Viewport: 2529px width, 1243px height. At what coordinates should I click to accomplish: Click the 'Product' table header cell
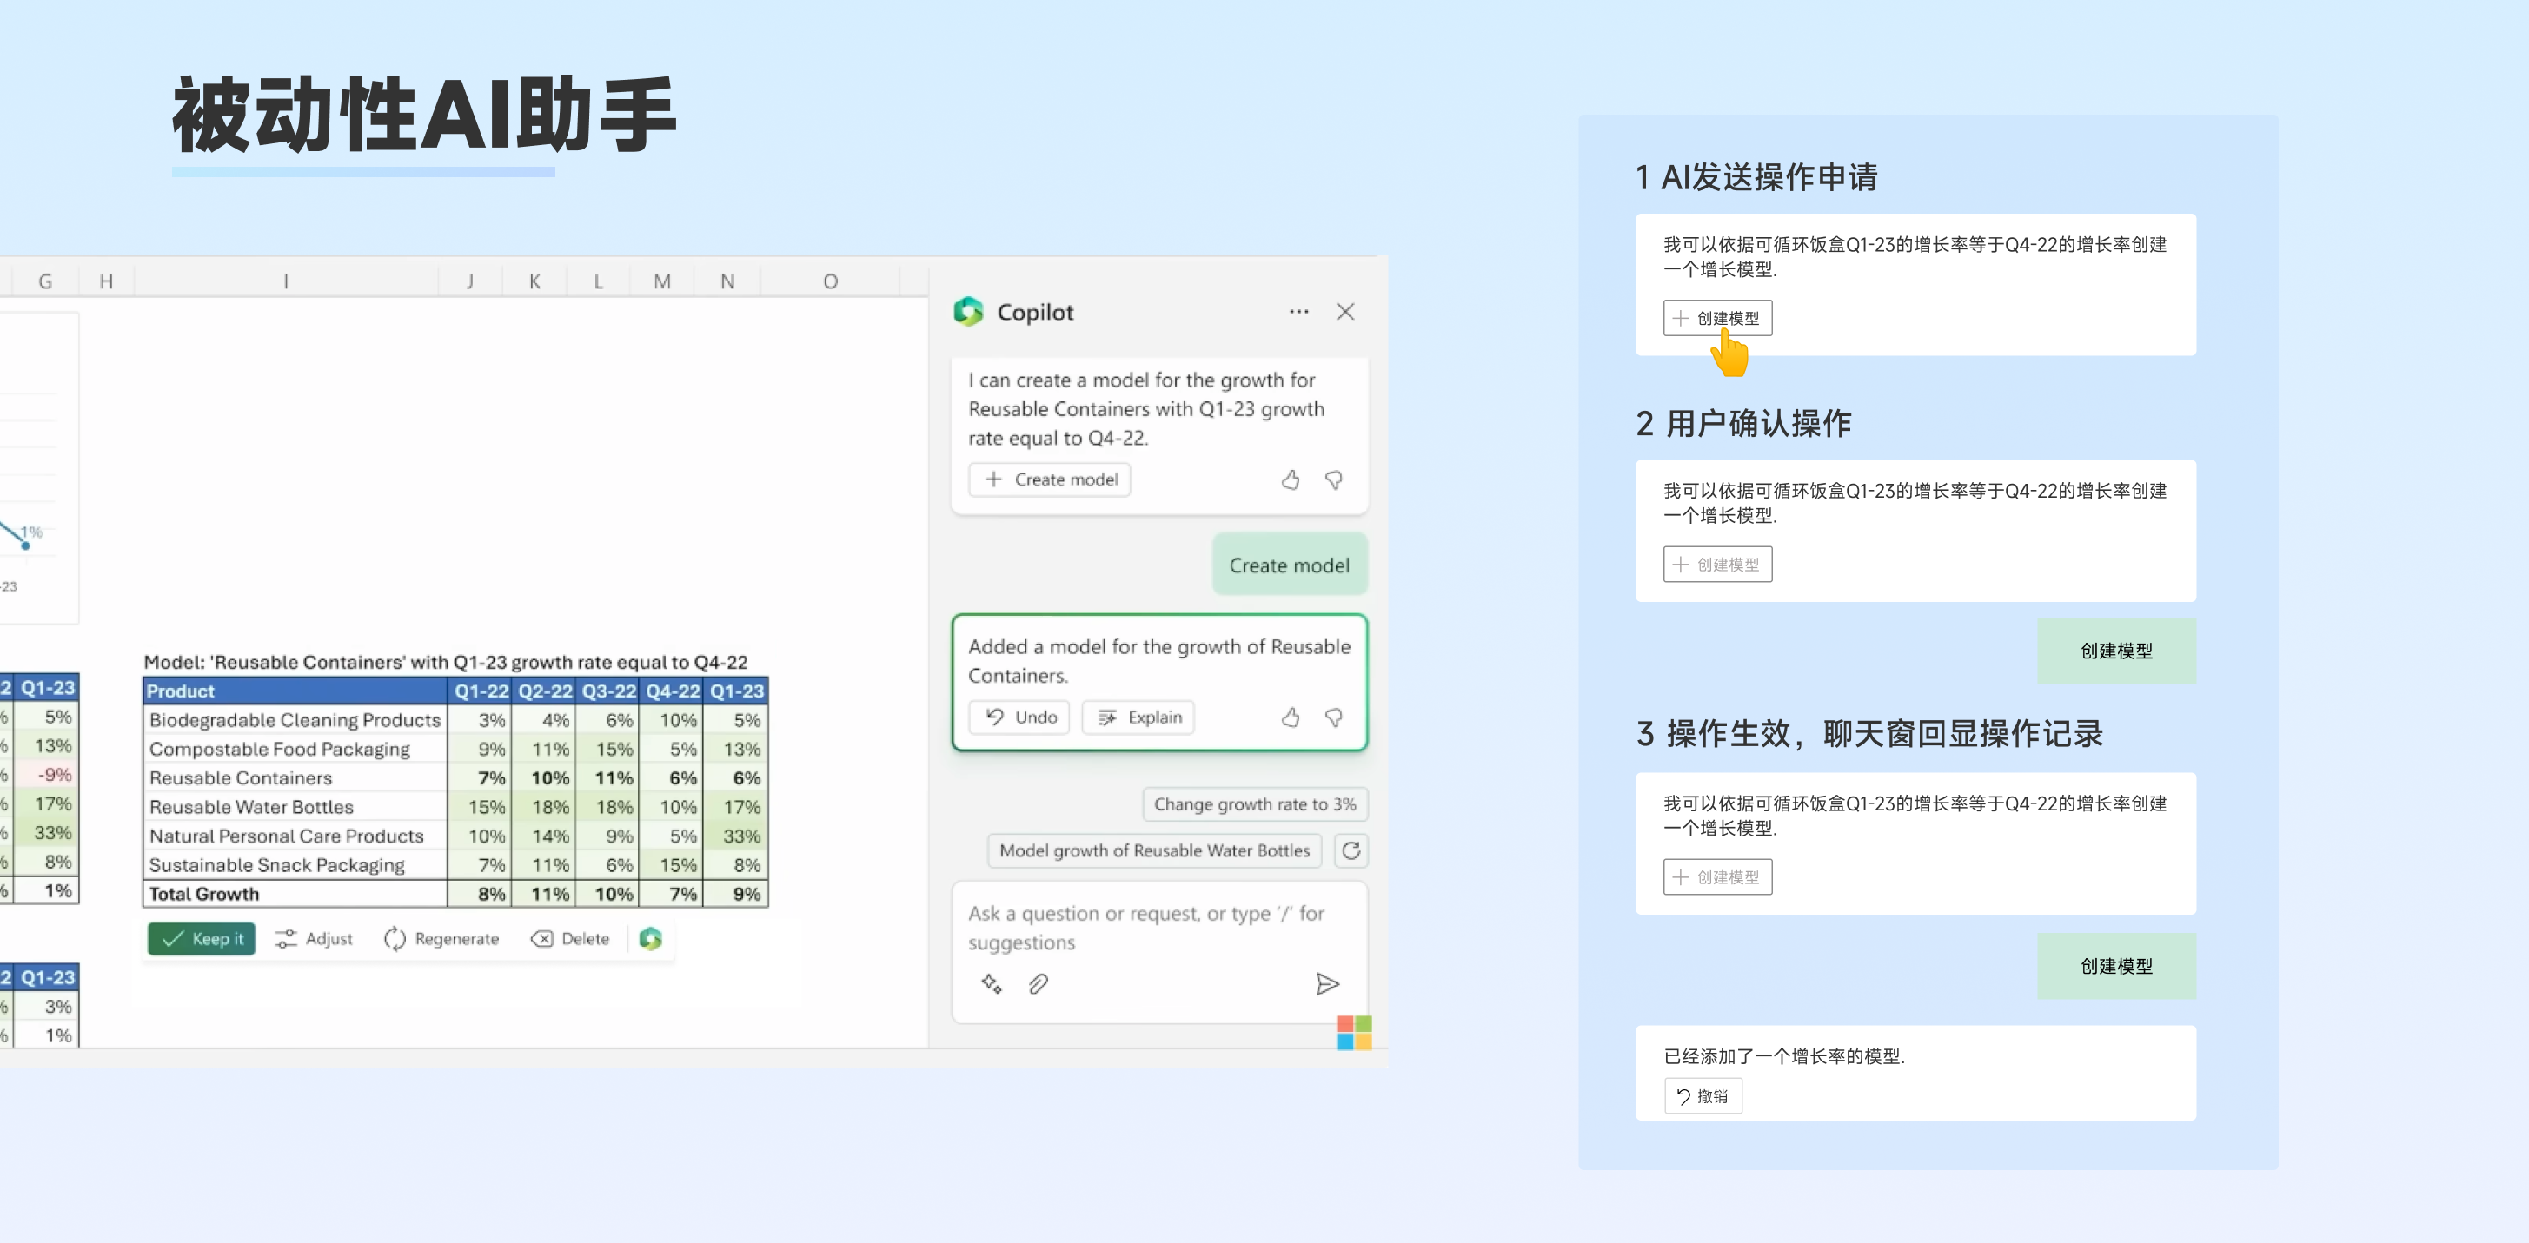point(295,691)
